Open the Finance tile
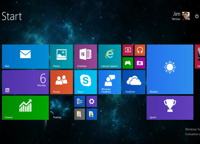This screenshot has height=144, width=200. click(x=25, y=107)
